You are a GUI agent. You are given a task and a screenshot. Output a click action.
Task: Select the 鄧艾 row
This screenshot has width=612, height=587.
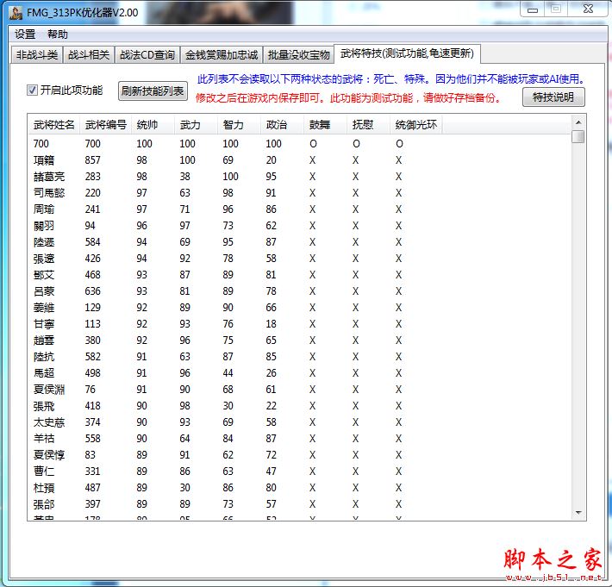click(299, 275)
